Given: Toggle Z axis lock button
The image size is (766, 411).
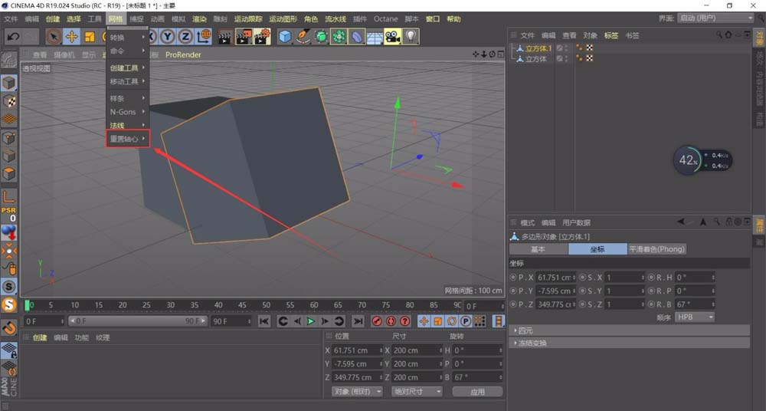Looking at the screenshot, I should point(185,37).
